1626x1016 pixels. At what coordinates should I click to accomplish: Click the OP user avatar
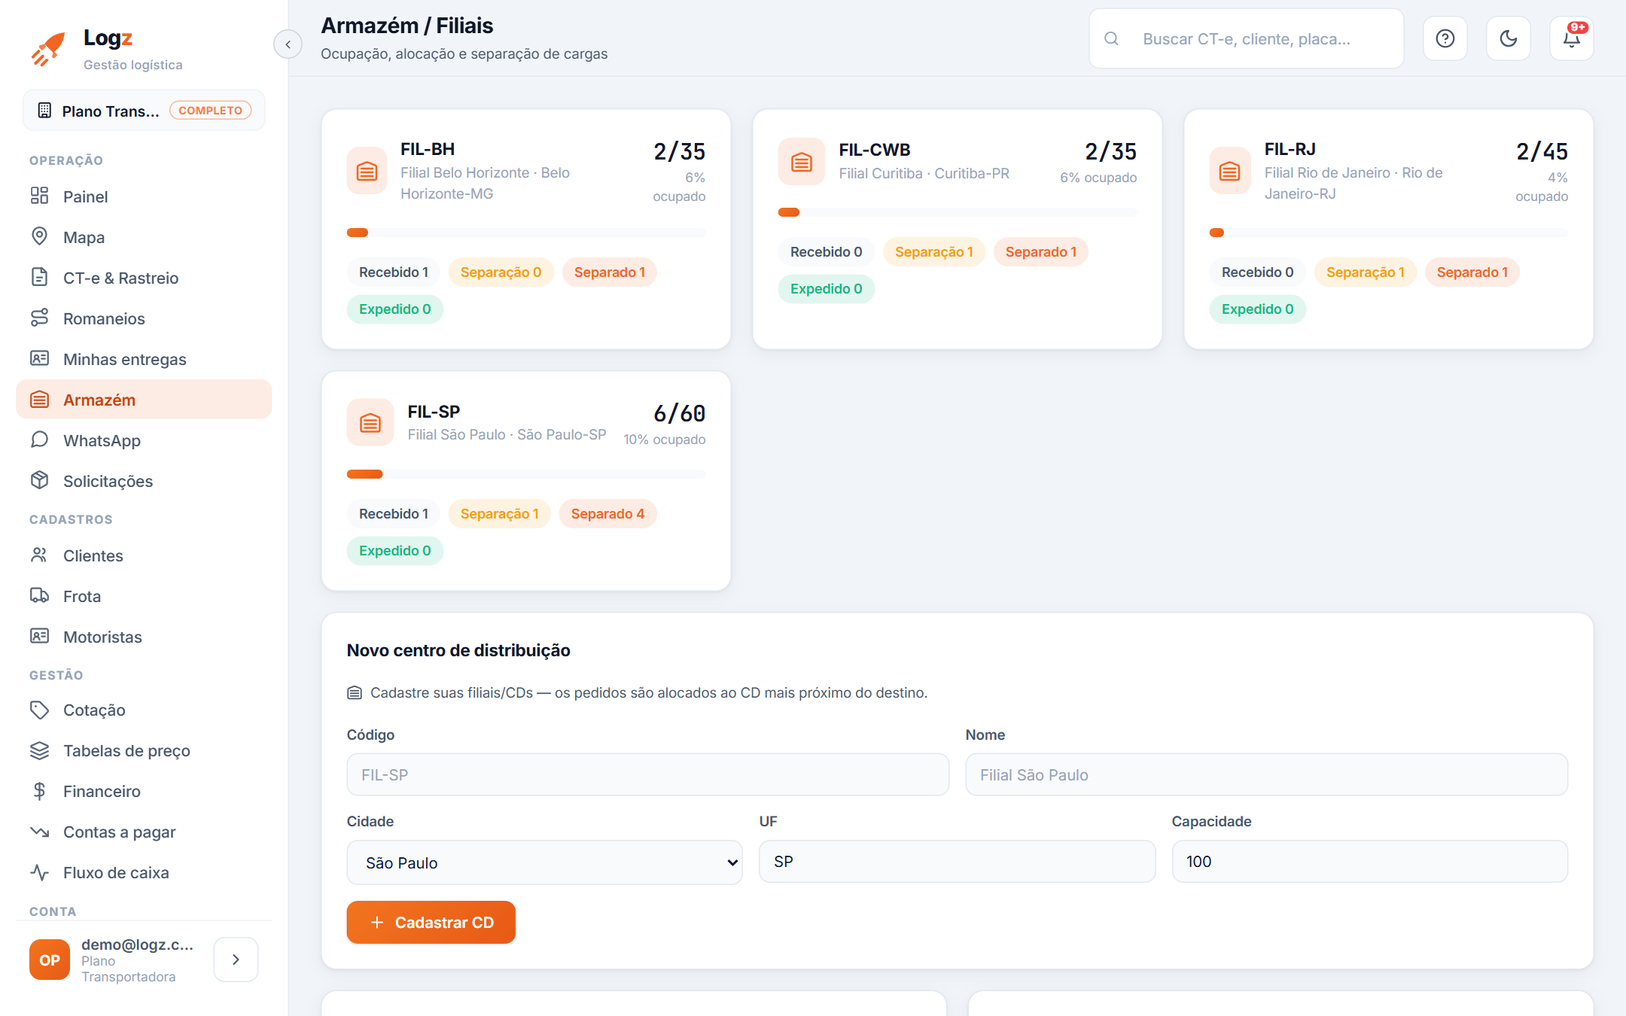point(50,960)
